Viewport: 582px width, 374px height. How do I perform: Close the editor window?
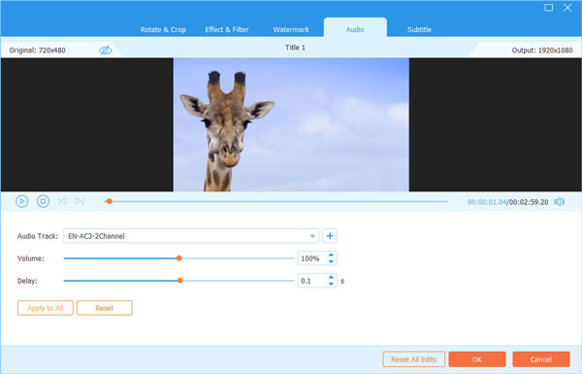point(567,8)
